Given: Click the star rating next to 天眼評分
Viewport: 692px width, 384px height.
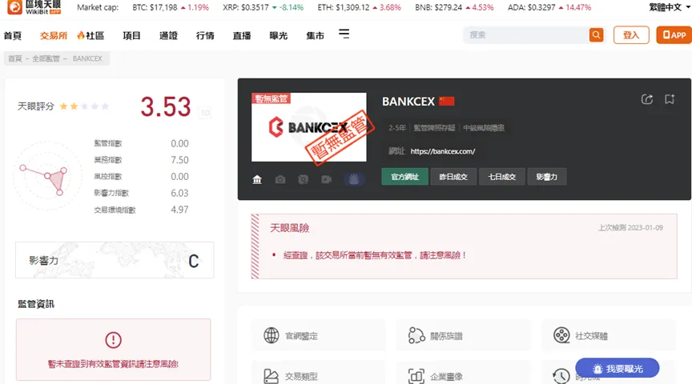Looking at the screenshot, I should pyautogui.click(x=84, y=106).
